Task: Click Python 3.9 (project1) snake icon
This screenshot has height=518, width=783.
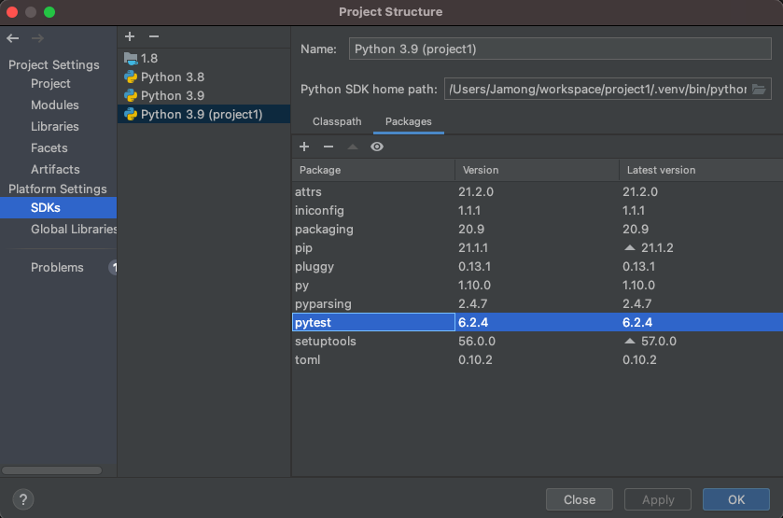Action: [x=131, y=115]
